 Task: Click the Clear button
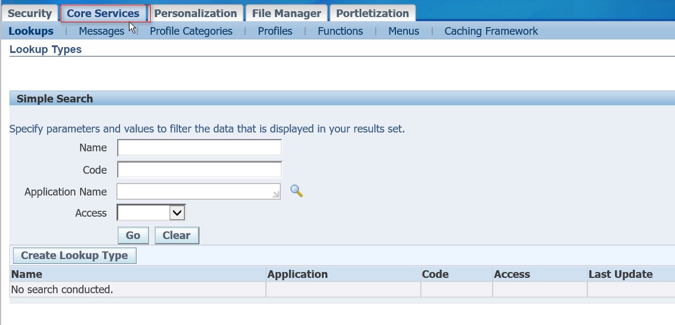coord(177,236)
